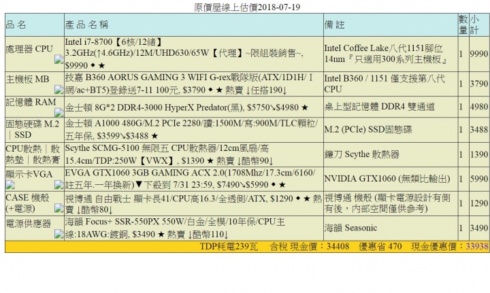
Task: Select the 顯示卡VGA category label
Action: click(x=29, y=174)
